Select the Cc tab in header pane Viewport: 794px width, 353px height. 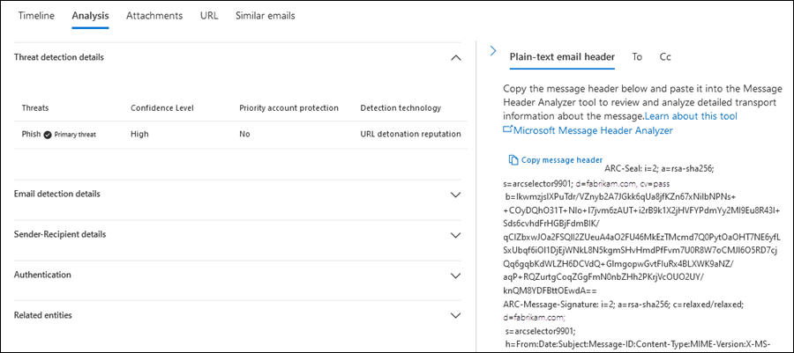pos(665,57)
